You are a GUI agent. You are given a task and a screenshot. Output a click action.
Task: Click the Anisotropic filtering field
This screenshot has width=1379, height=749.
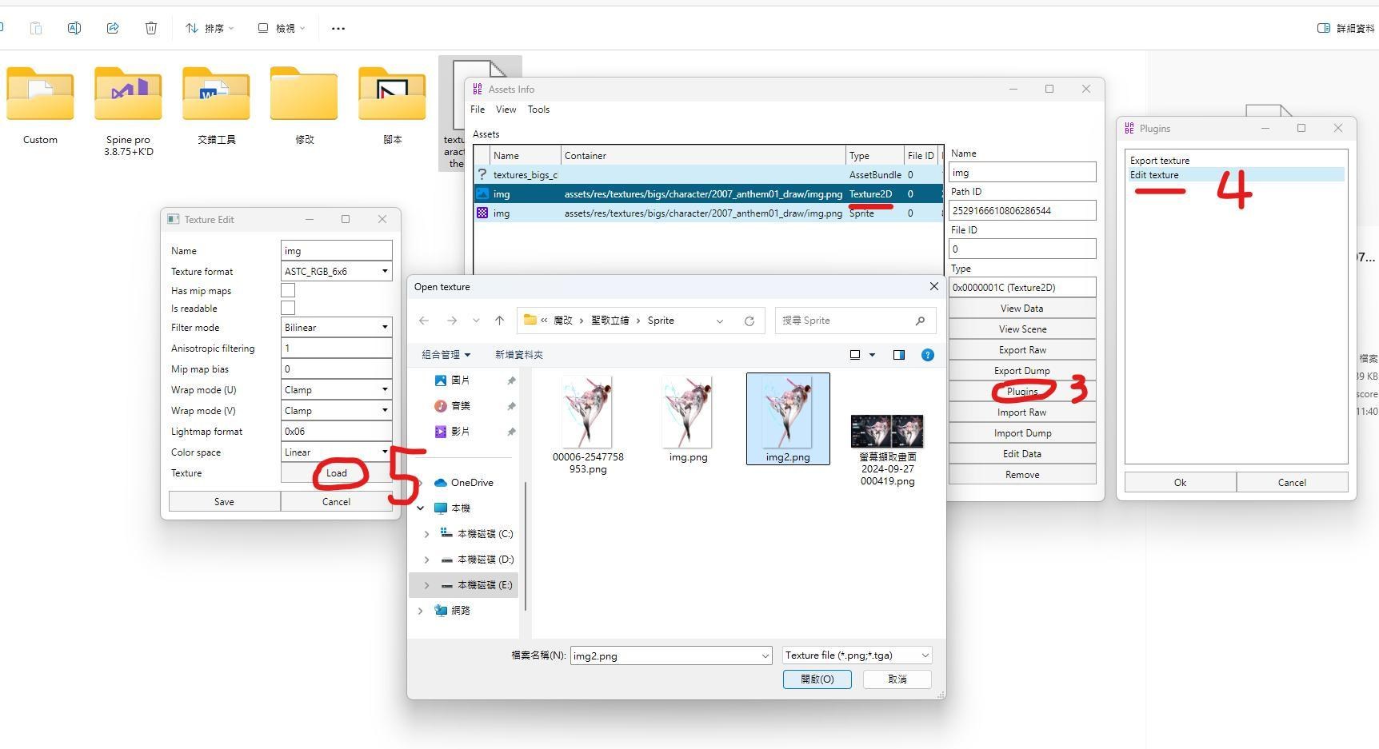point(337,349)
